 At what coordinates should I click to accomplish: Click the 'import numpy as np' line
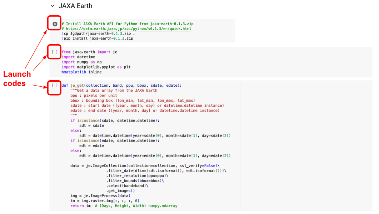point(82,62)
